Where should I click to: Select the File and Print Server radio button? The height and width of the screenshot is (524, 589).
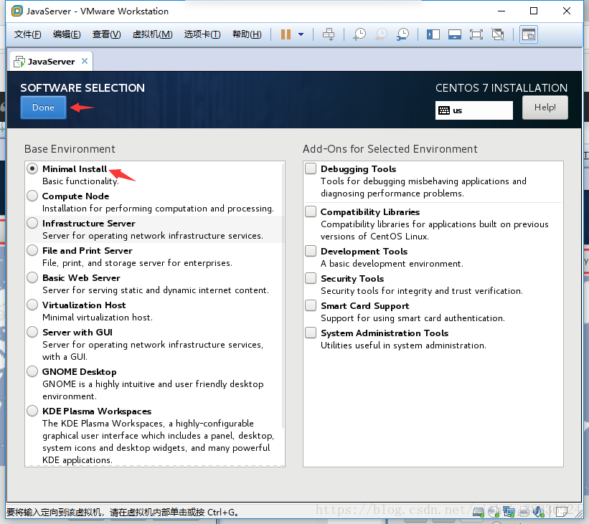coord(33,250)
